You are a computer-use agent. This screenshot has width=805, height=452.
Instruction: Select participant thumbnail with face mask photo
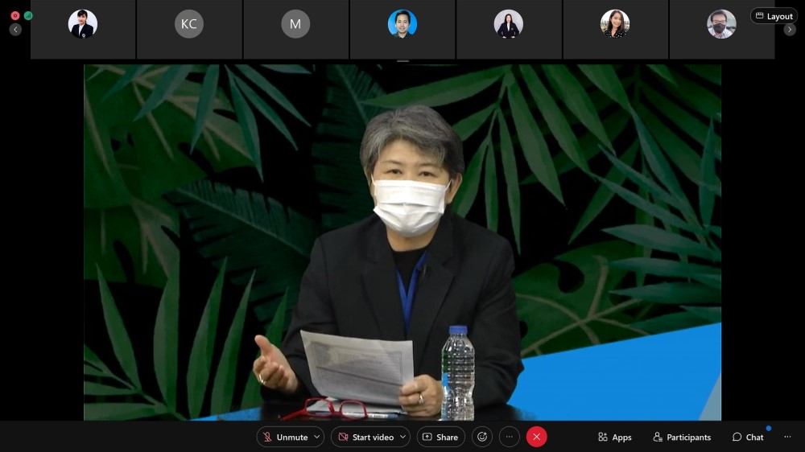coord(721,24)
